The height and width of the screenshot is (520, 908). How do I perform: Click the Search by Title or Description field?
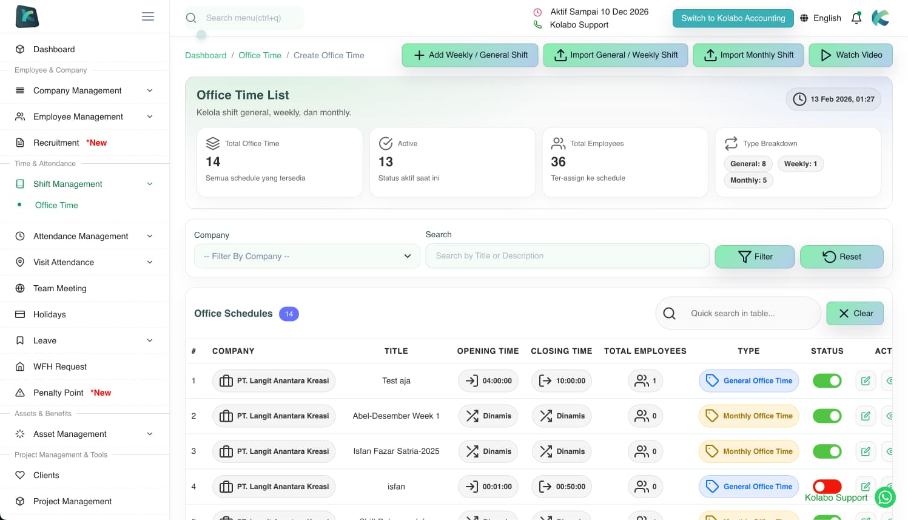tap(567, 256)
